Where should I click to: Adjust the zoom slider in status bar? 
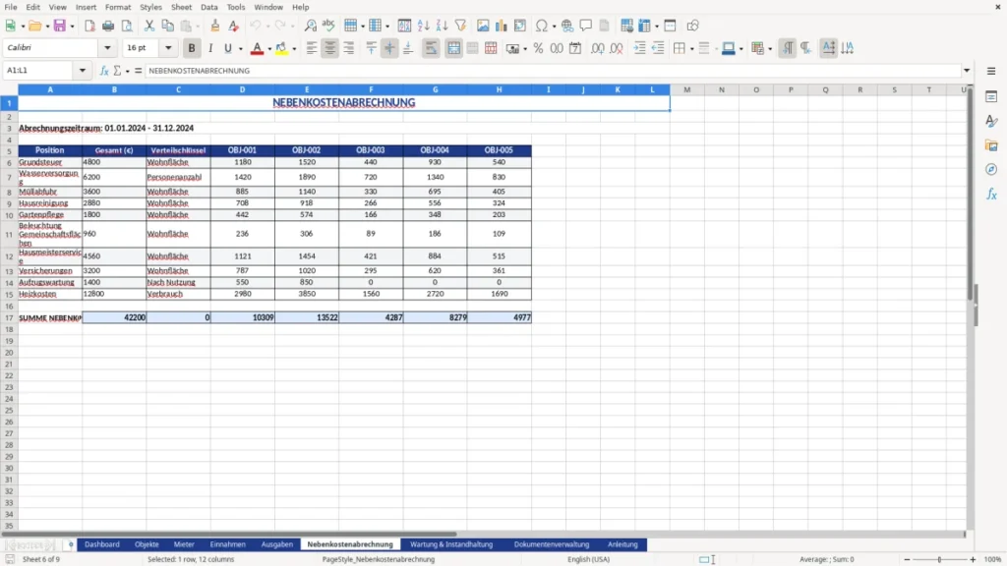pos(939,559)
